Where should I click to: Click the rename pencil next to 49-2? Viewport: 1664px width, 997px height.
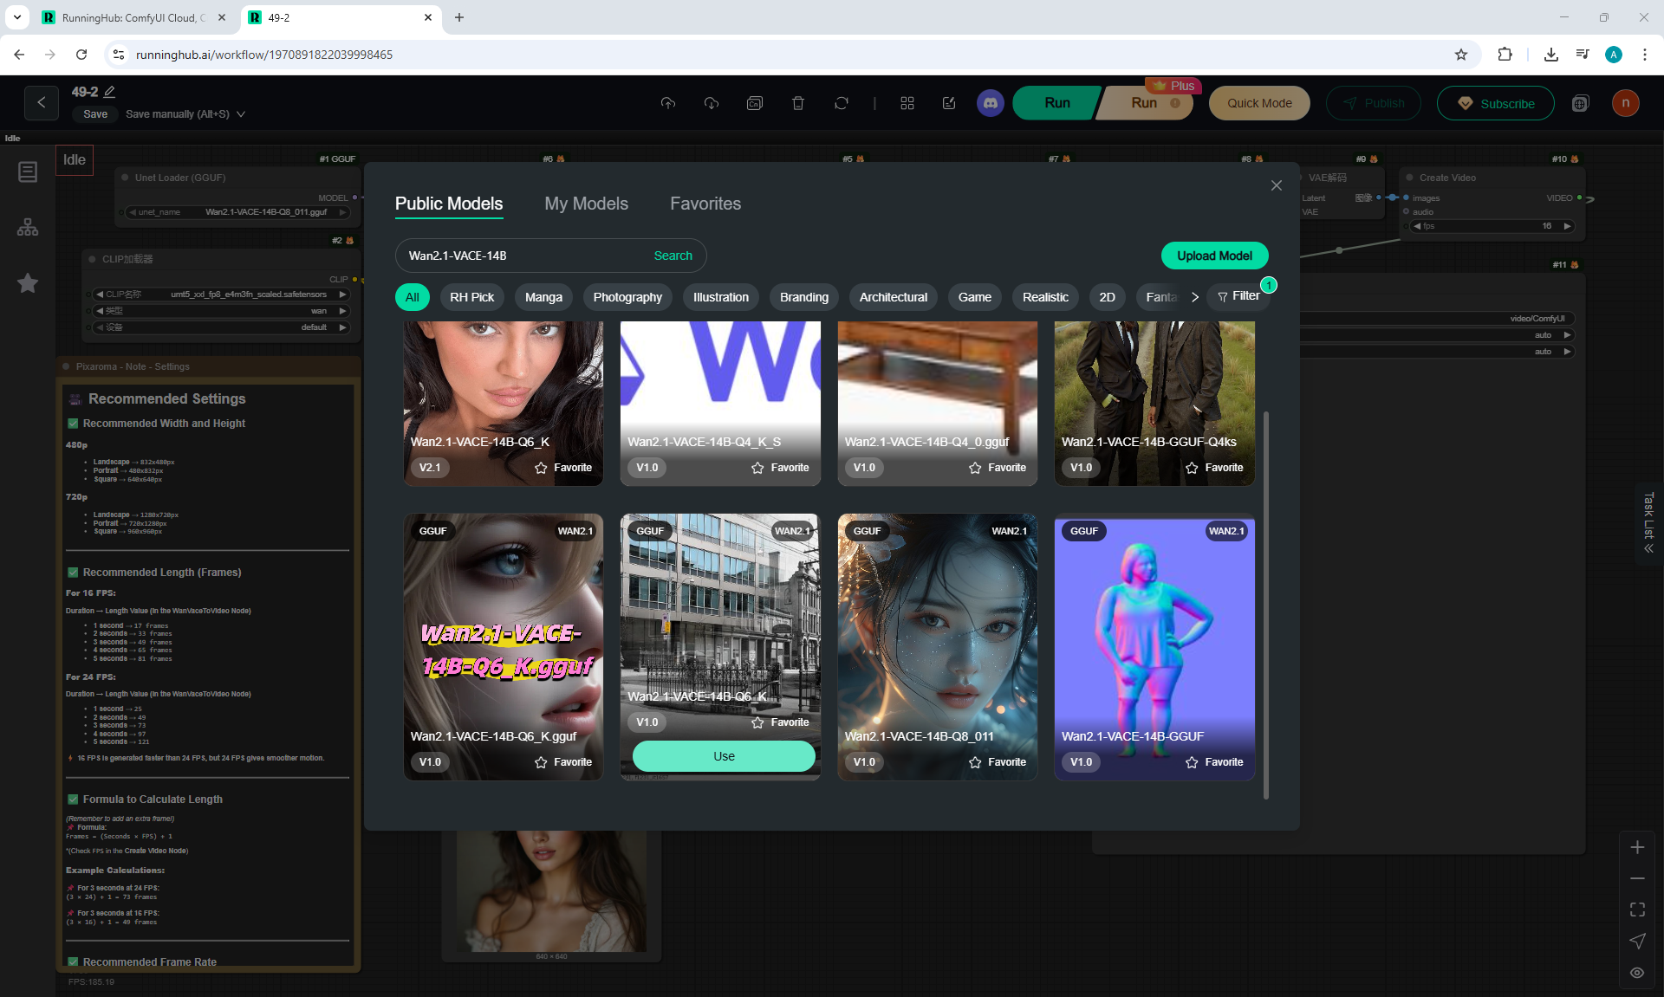tap(110, 92)
